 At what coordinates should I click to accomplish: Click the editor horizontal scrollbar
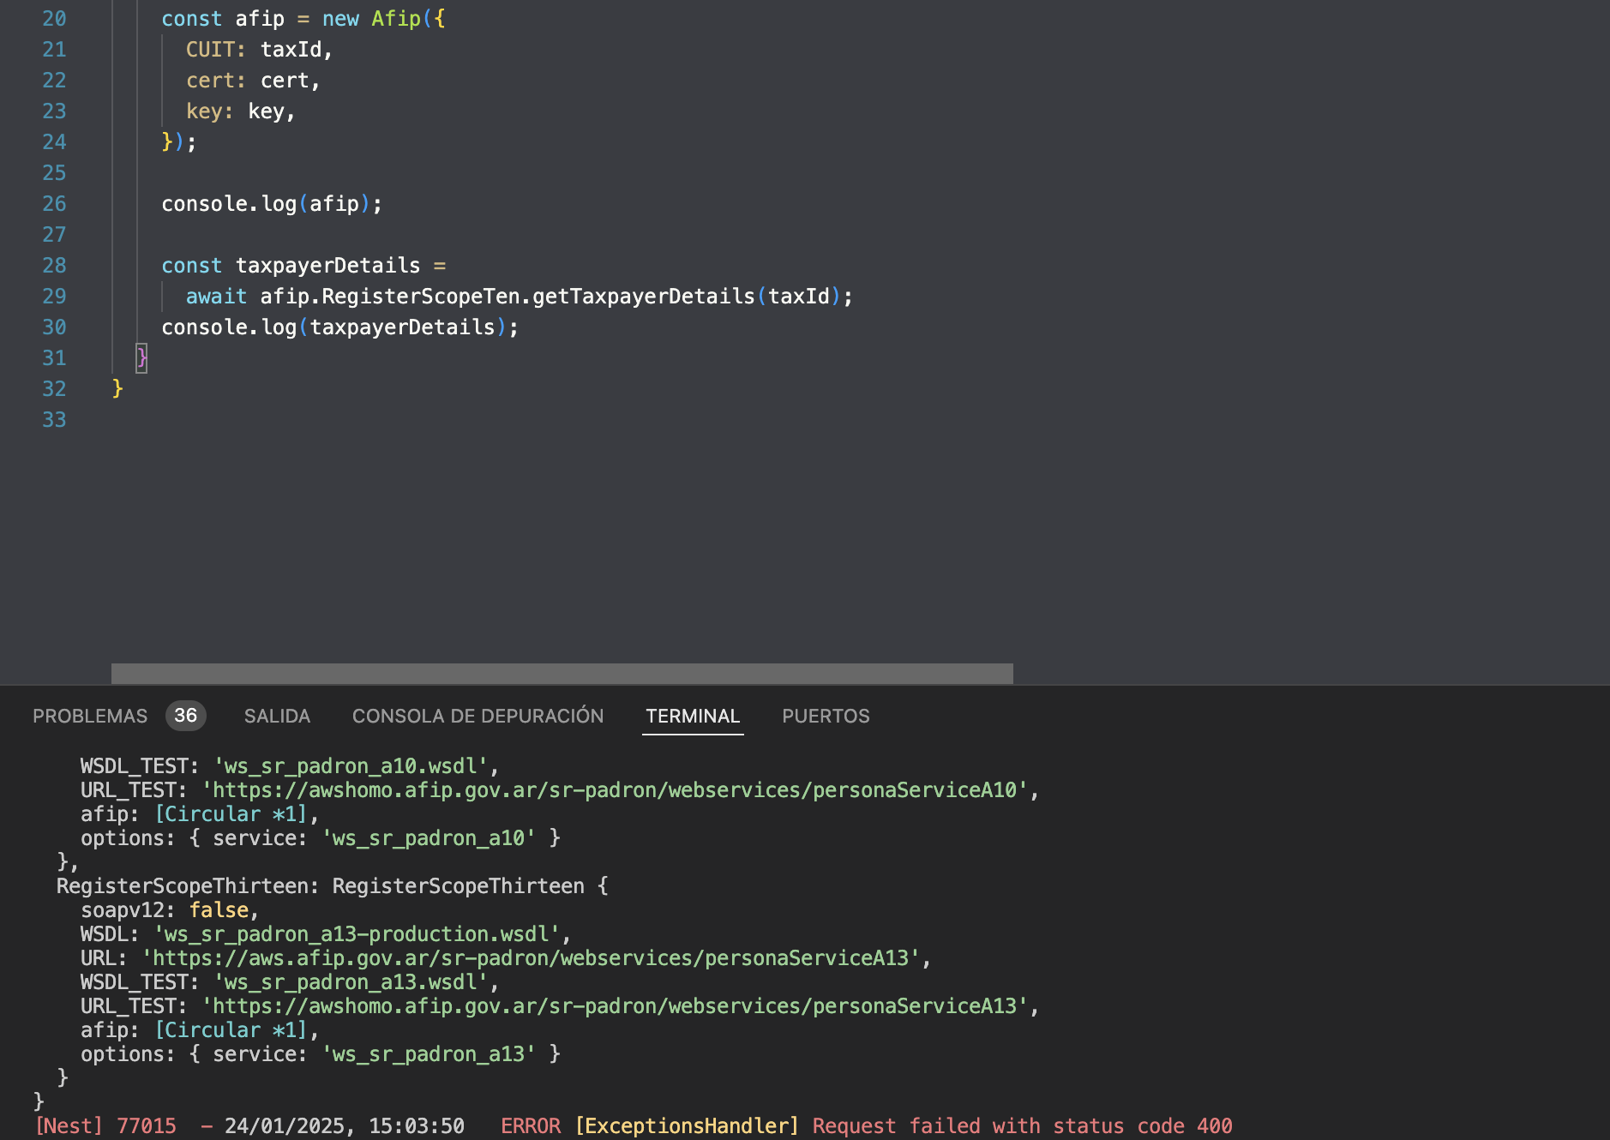562,674
